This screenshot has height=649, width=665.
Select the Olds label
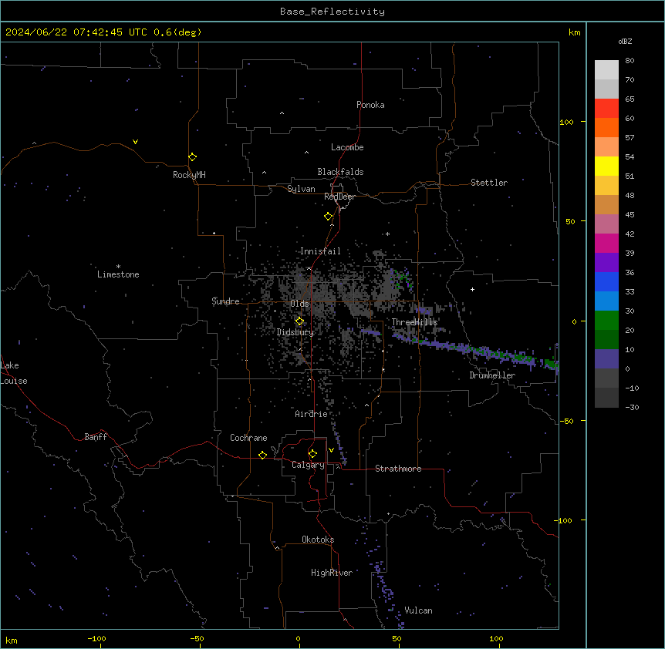click(x=299, y=304)
